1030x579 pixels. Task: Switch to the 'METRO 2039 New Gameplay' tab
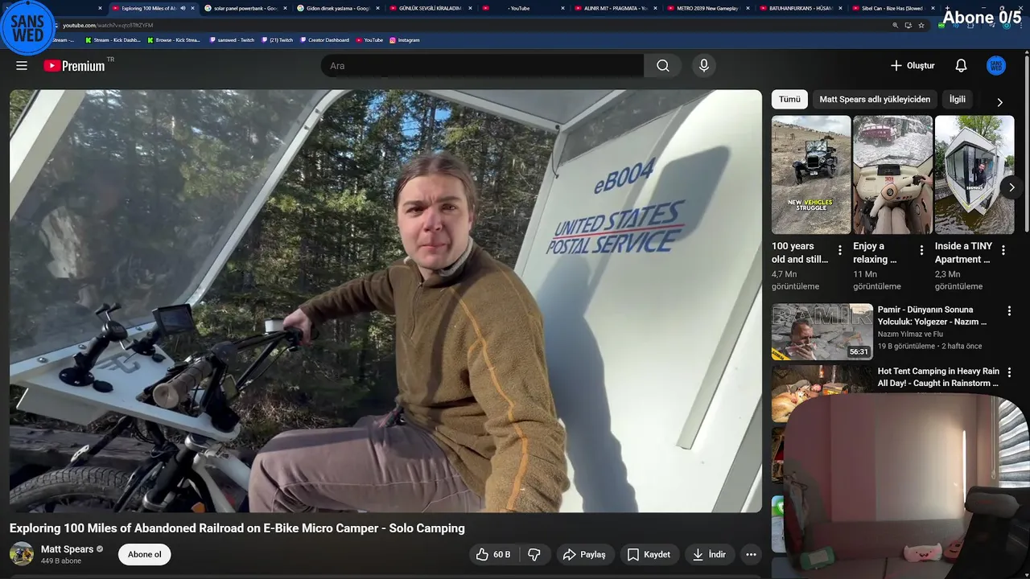coord(708,8)
